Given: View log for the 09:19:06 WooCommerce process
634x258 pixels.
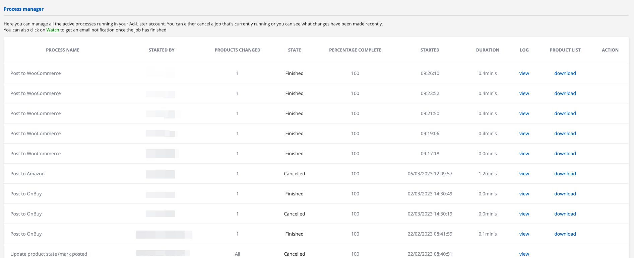Looking at the screenshot, I should [524, 134].
